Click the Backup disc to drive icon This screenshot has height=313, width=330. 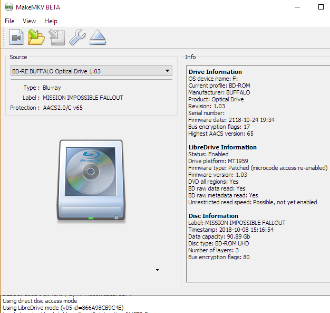pyautogui.click(x=57, y=37)
